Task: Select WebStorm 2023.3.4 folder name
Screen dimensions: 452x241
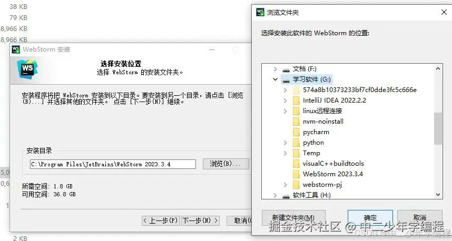Action: (x=333, y=174)
